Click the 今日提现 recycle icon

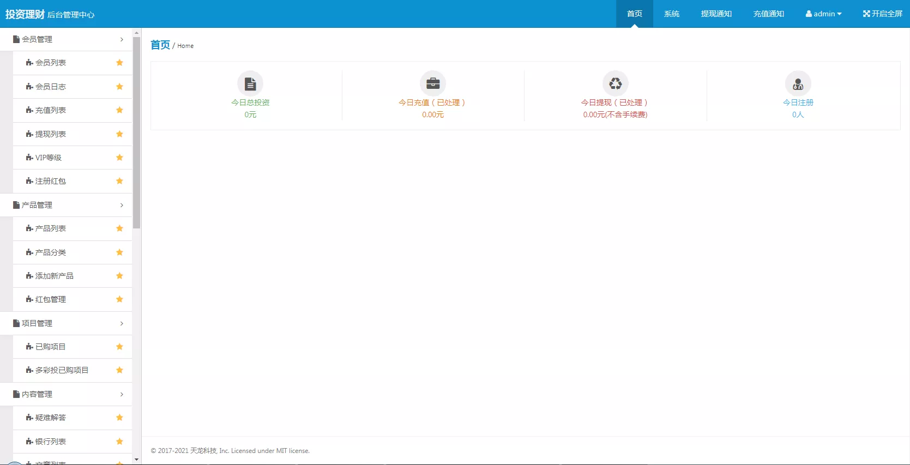(615, 84)
